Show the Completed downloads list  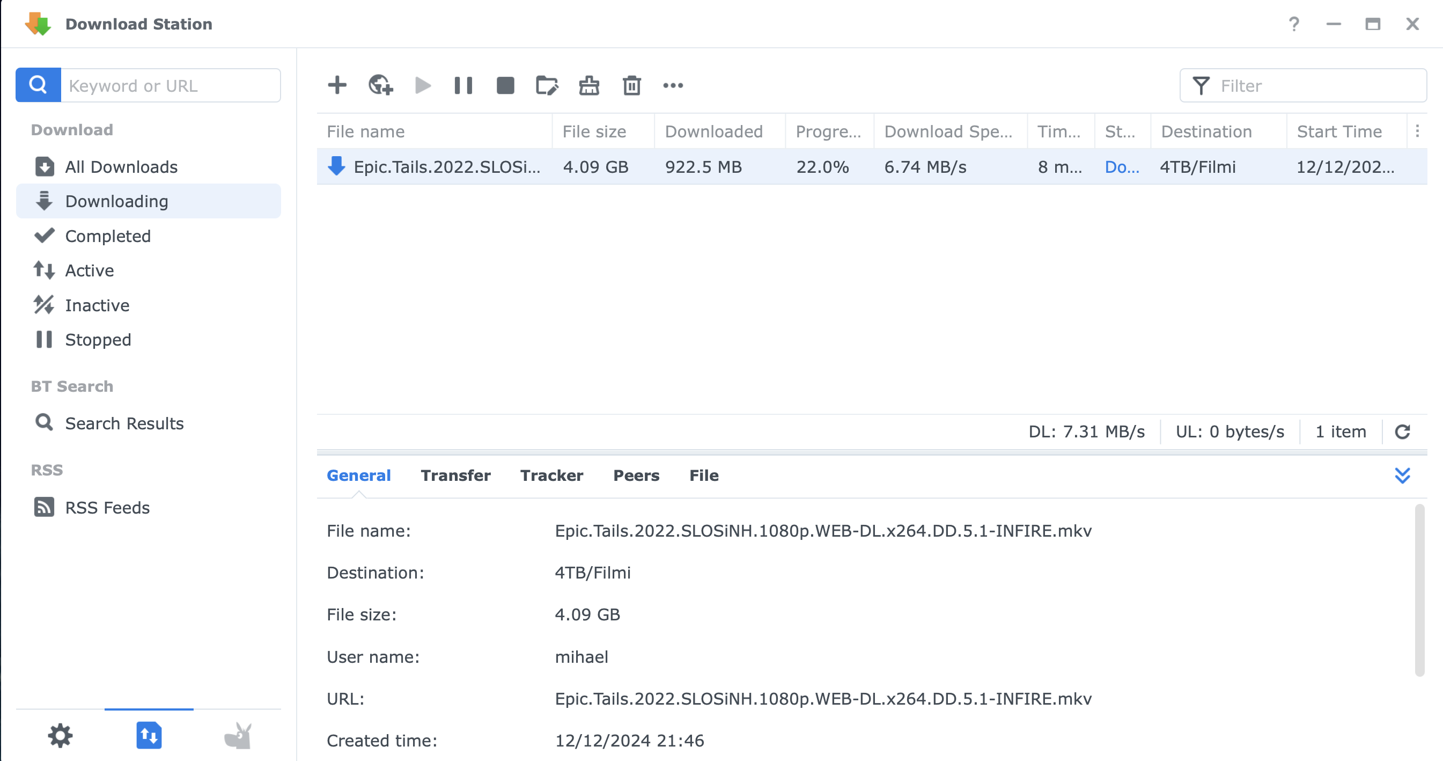coord(107,236)
